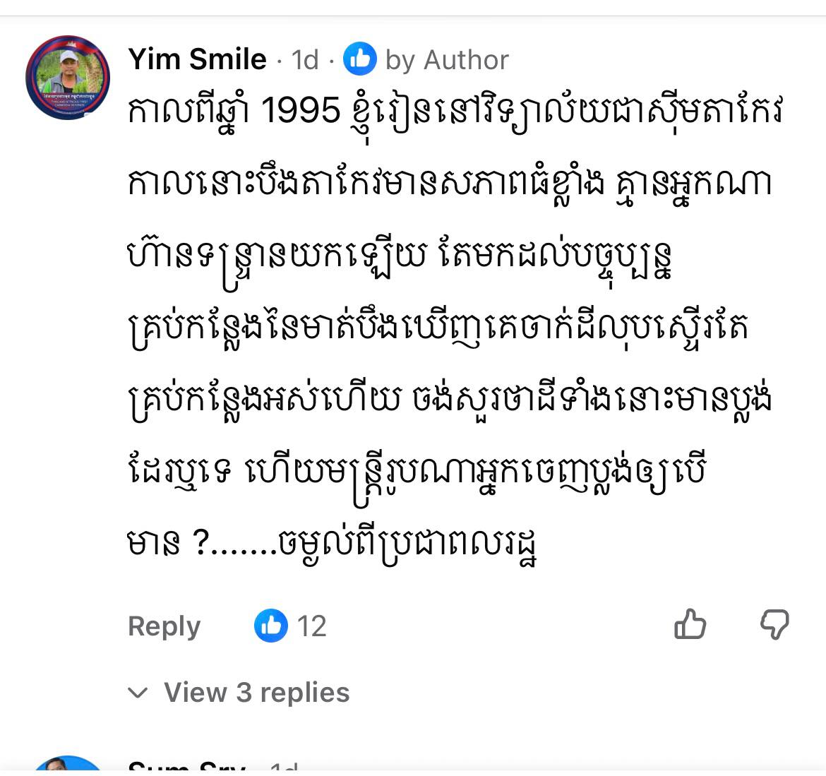Click the second line of the Khmer comment
The width and height of the screenshot is (826, 776).
(x=450, y=183)
